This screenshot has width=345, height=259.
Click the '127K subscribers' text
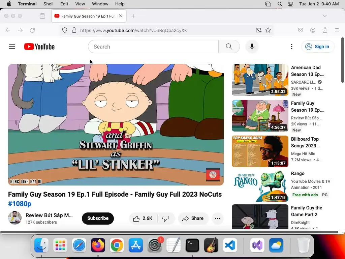[x=41, y=222]
